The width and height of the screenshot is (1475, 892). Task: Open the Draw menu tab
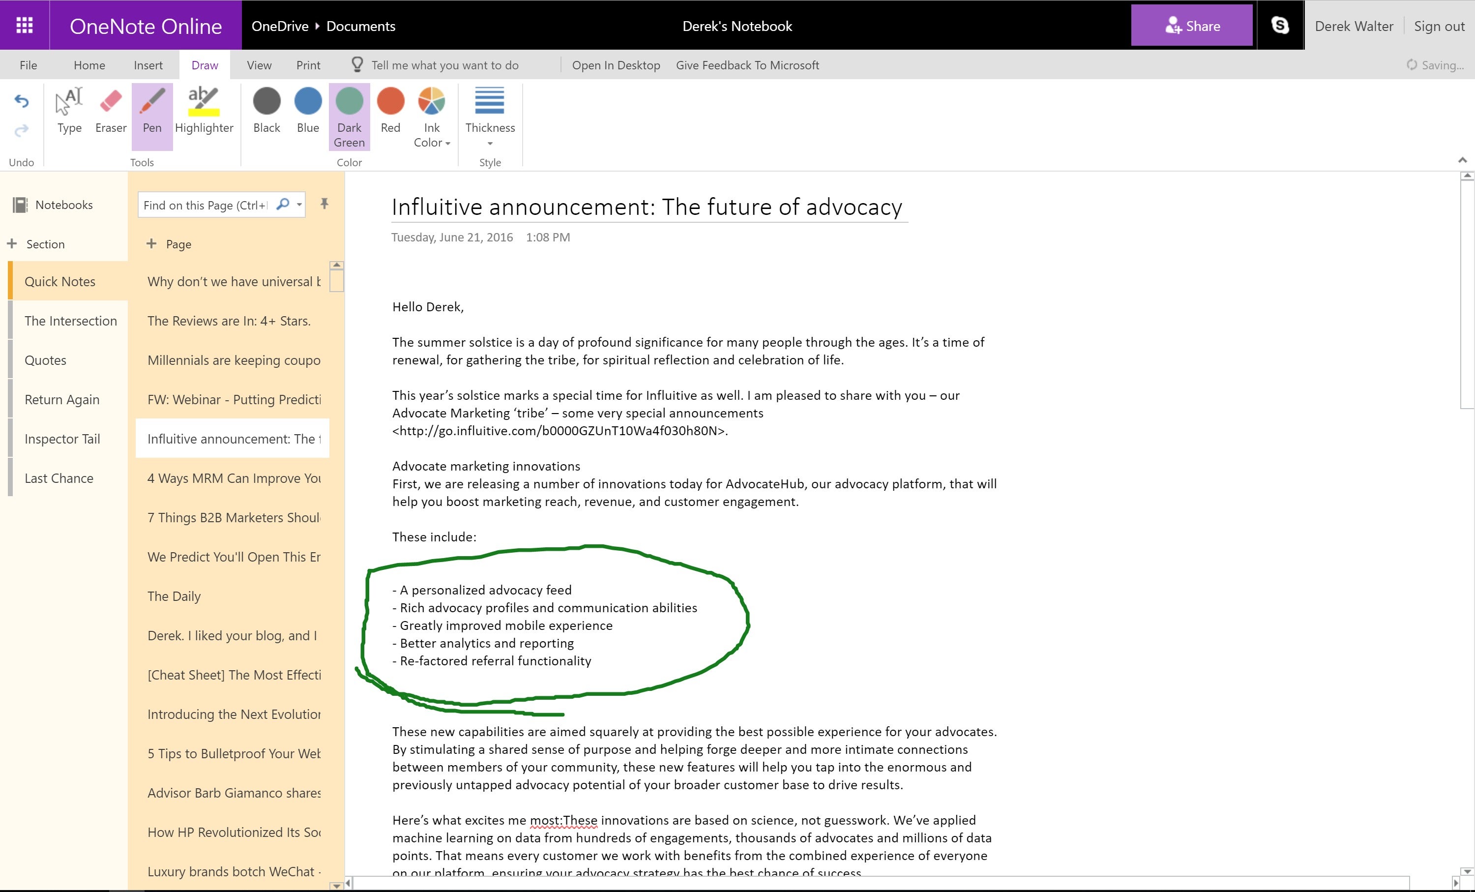click(206, 64)
